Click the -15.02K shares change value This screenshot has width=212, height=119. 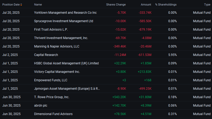point(120,30)
